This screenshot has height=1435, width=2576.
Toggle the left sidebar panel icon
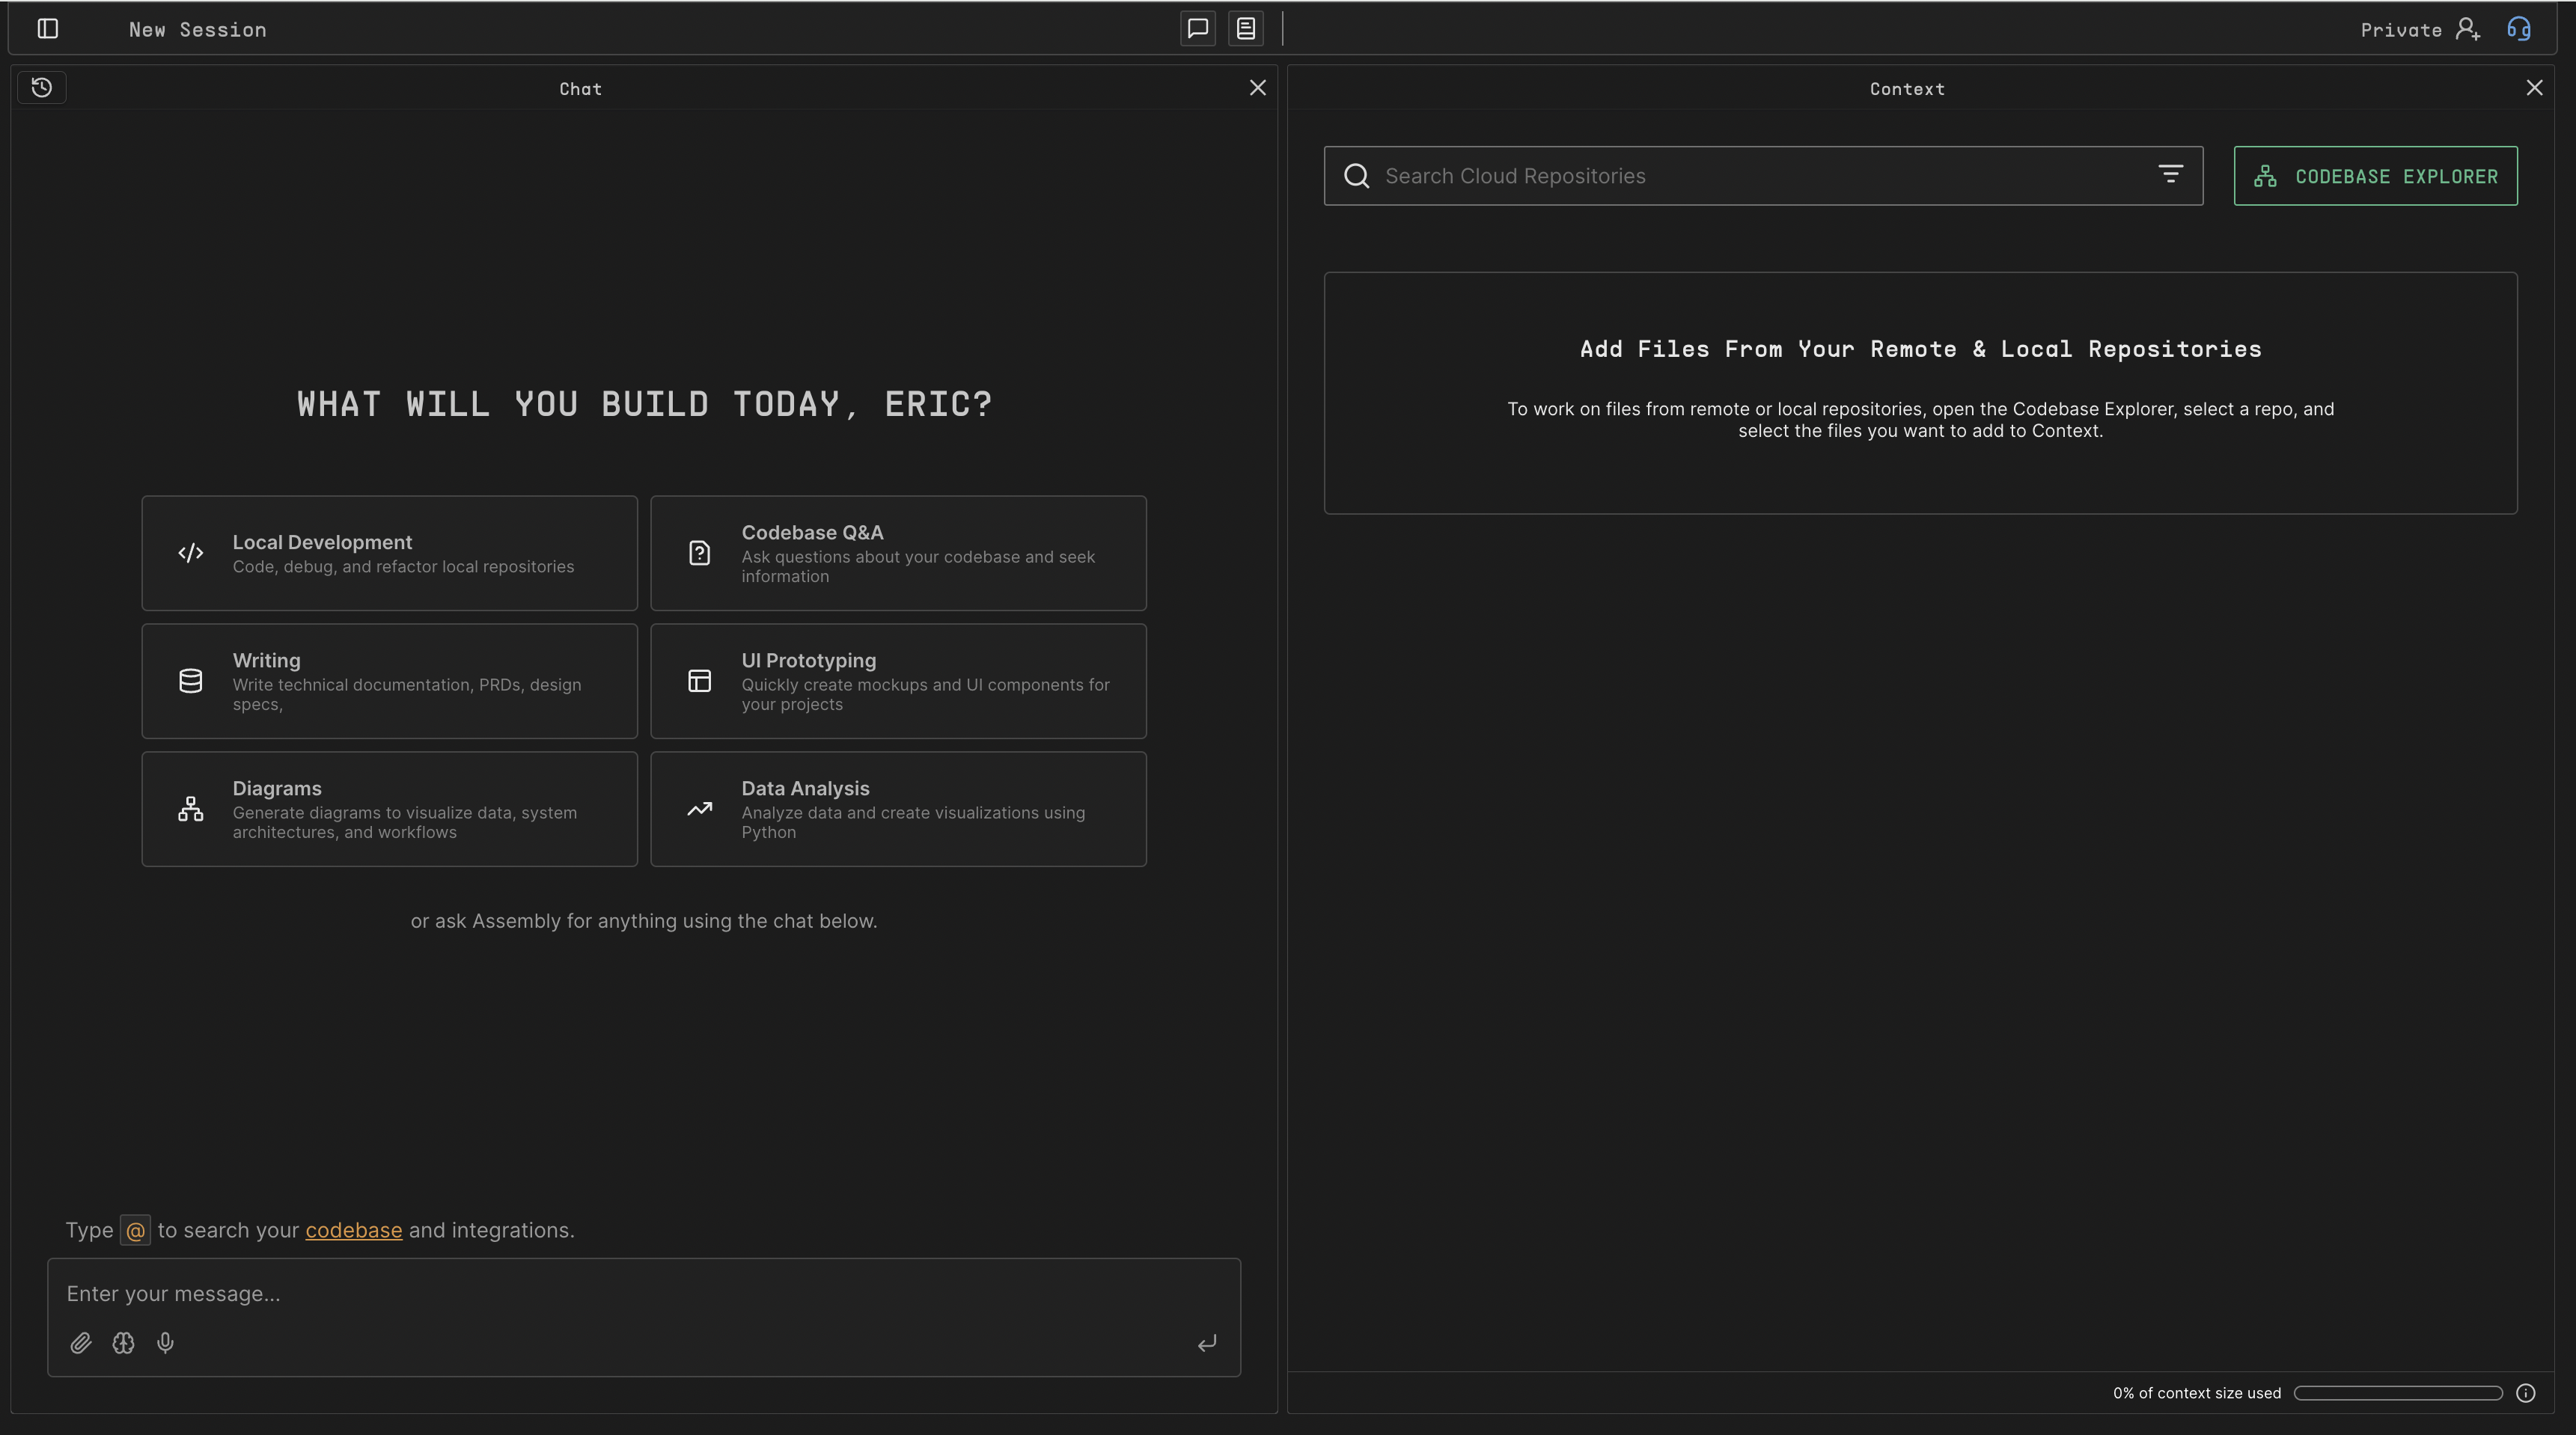(47, 29)
